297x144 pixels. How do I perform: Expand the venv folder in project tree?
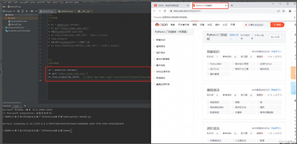point(6,18)
